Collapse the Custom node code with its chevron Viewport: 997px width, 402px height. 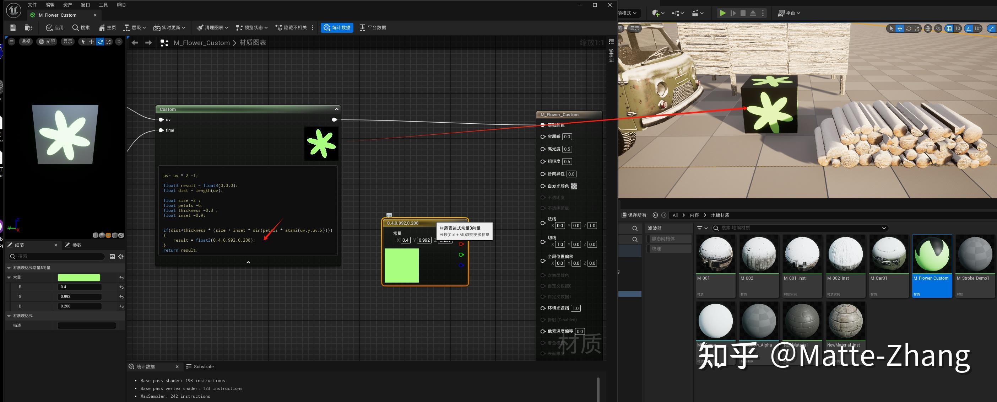(248, 262)
